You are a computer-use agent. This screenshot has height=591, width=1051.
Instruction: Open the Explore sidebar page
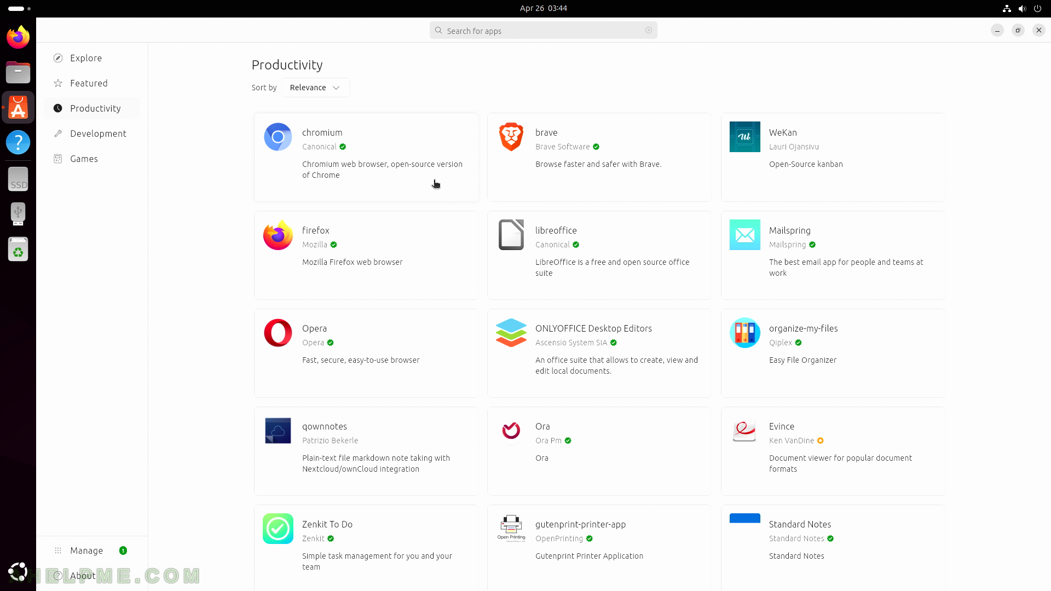pos(92,58)
